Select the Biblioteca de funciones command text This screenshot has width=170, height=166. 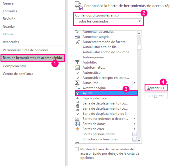click(100, 139)
